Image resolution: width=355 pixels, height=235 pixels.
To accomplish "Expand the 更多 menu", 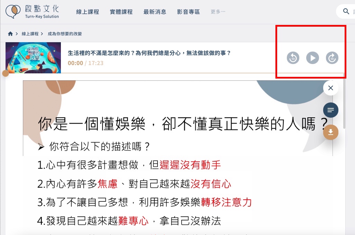I will [218, 11].
